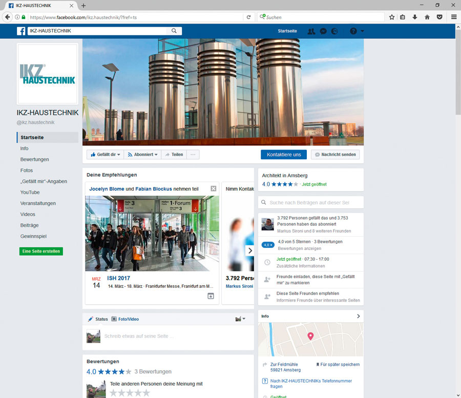Viewport: 461px width, 398px height.
Task: Open the post-as identity dropdown in composer
Action: click(x=240, y=319)
